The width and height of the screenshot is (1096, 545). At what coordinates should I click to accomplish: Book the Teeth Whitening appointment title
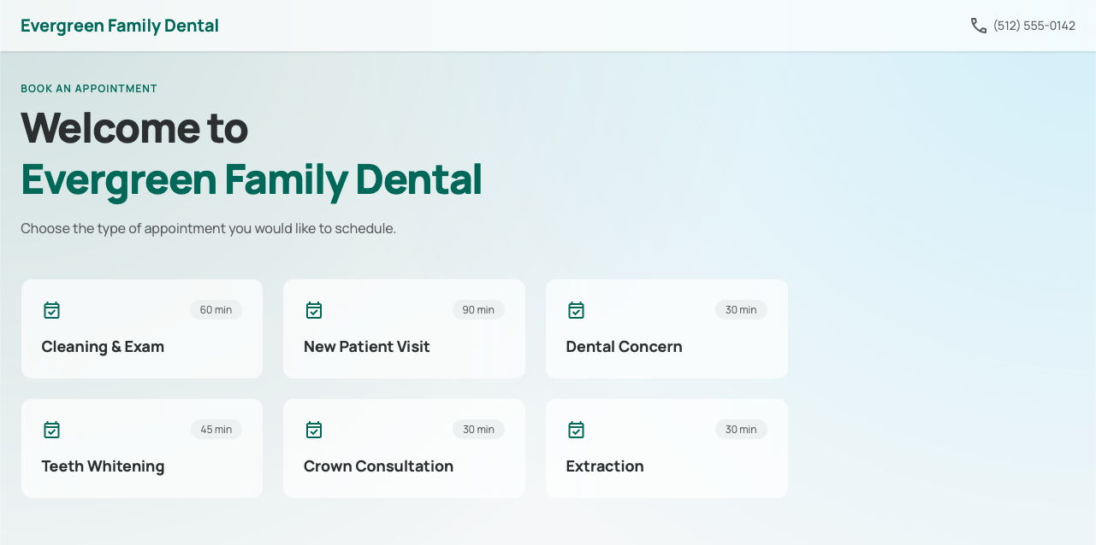pos(103,466)
